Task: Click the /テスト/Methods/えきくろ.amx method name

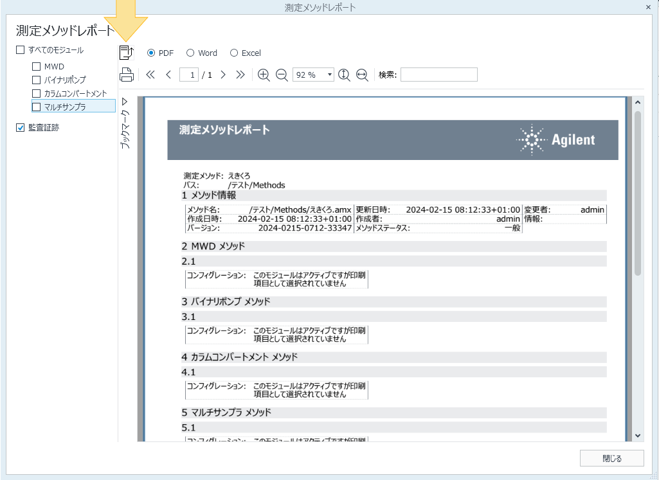Action: coord(300,209)
